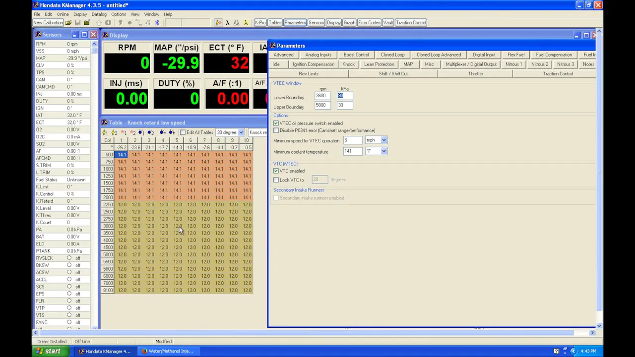Enable Lock VTC to checkbox
Image resolution: width=635 pixels, height=357 pixels.
[276, 180]
